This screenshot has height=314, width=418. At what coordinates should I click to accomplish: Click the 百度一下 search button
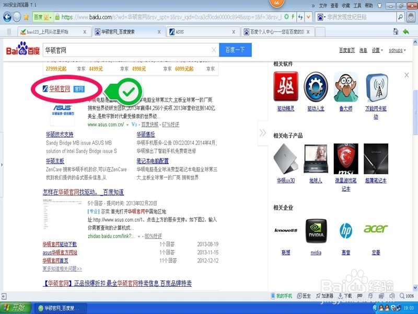coord(235,50)
